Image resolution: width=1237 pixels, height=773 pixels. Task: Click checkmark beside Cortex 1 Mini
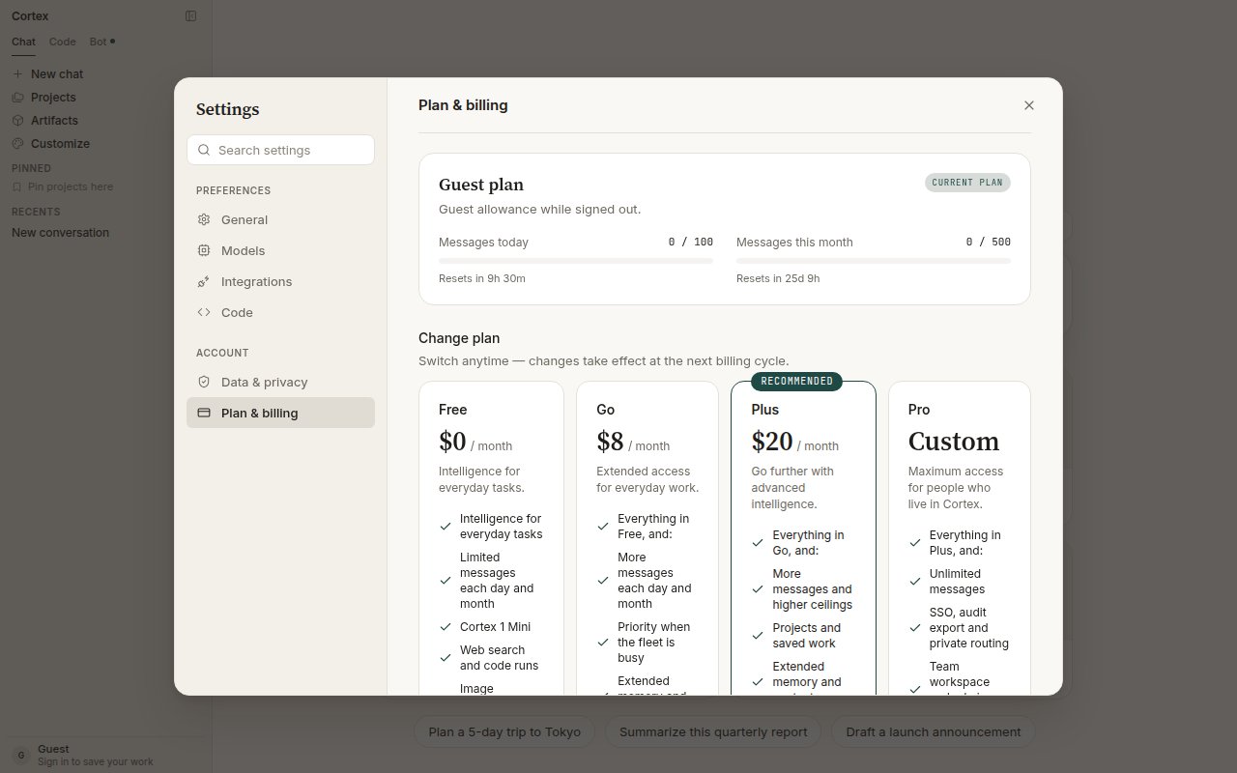(446, 627)
